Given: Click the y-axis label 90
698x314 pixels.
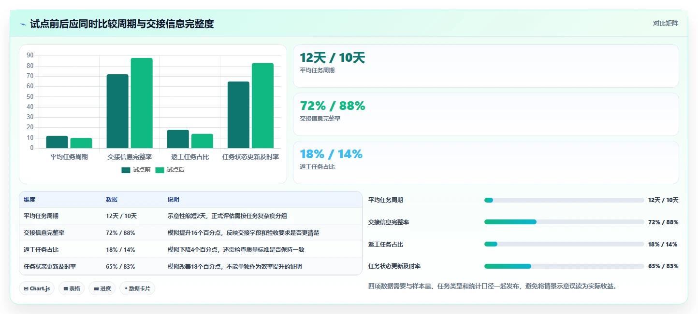Looking at the screenshot, I should coord(30,55).
